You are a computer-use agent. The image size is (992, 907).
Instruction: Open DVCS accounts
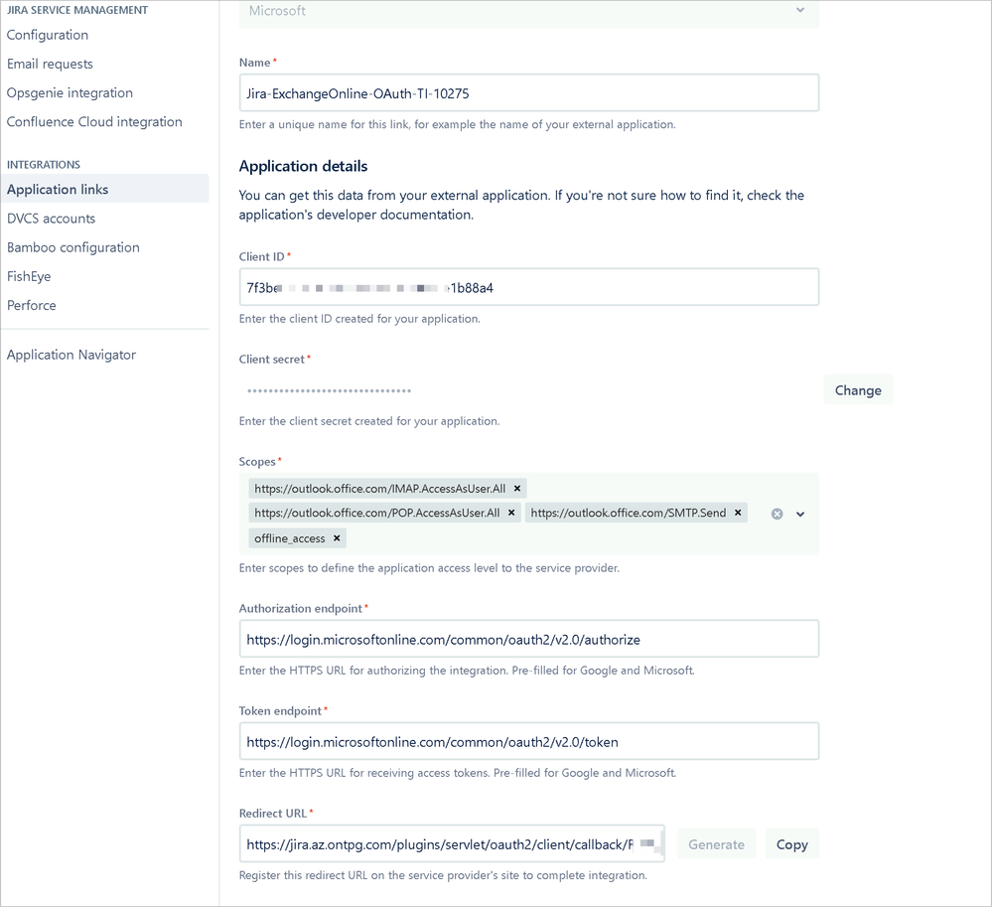tap(52, 219)
